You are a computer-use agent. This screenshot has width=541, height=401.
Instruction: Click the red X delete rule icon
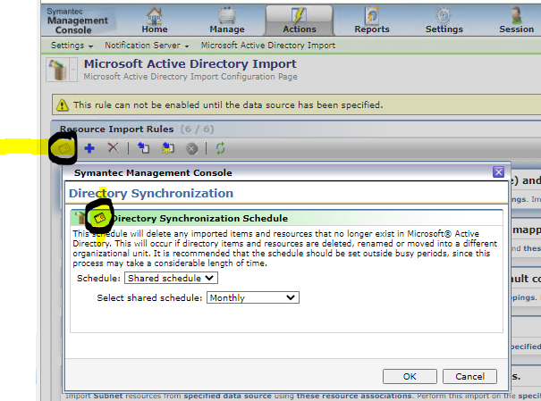tap(113, 148)
